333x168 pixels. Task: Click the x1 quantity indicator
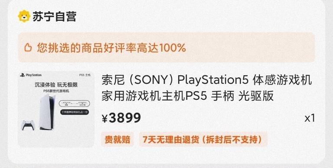coord(310,118)
